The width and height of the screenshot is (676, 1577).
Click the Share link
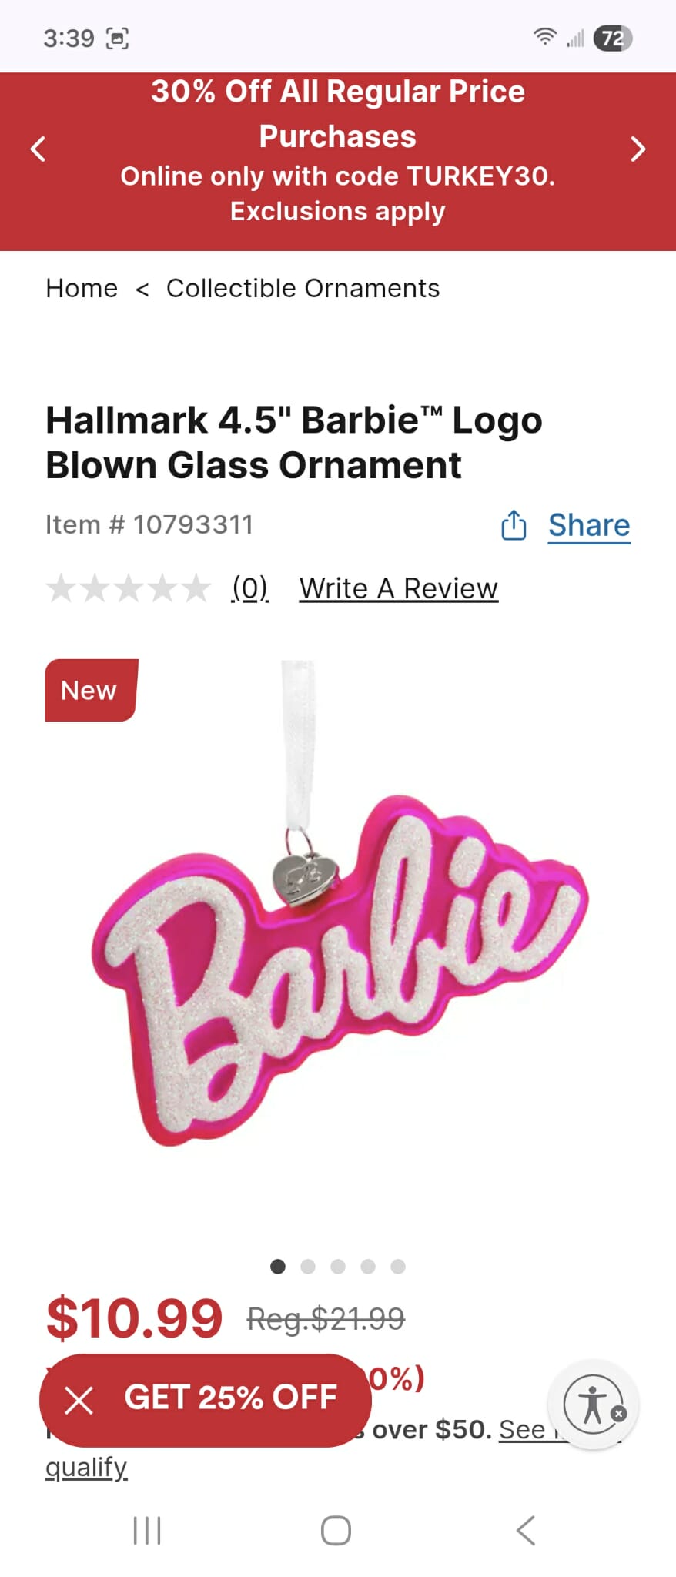coord(589,525)
